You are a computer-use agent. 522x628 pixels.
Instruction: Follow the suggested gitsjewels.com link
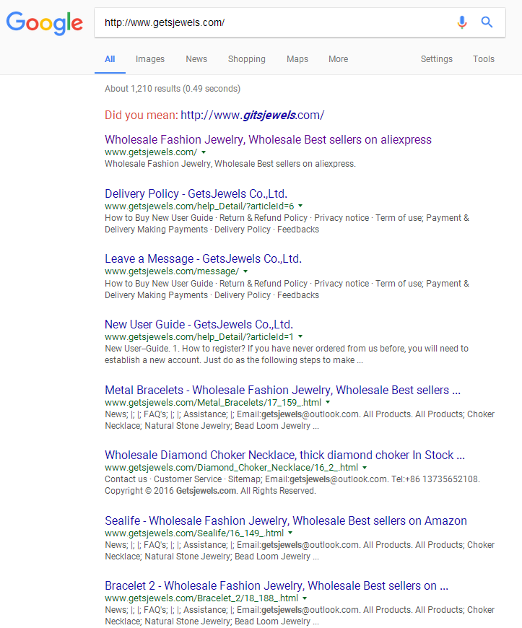pos(253,115)
